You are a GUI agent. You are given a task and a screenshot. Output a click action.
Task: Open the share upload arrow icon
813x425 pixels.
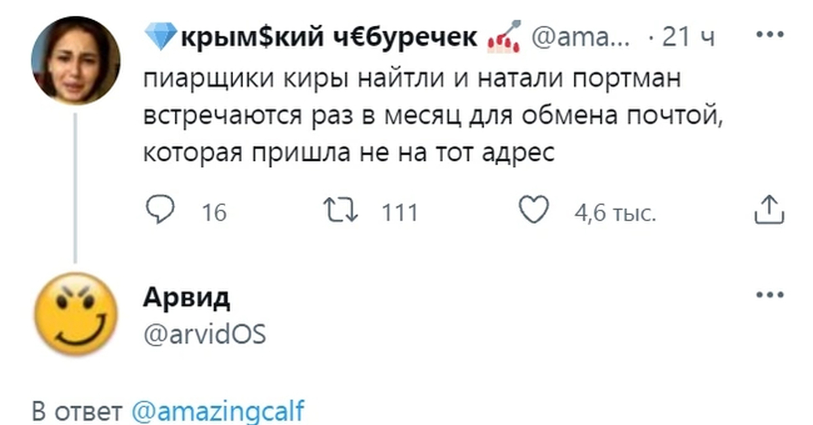point(769,210)
